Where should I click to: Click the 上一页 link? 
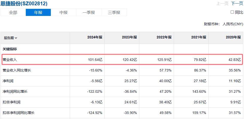pos(222,4)
